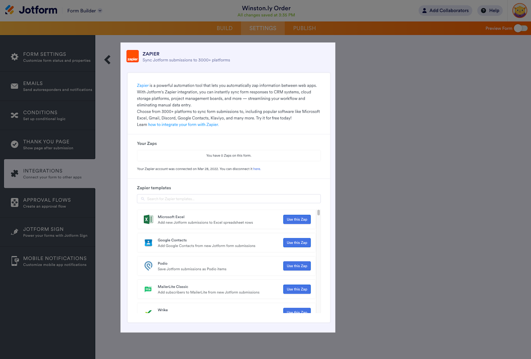Click the Form Settings gear icon

coord(14,57)
